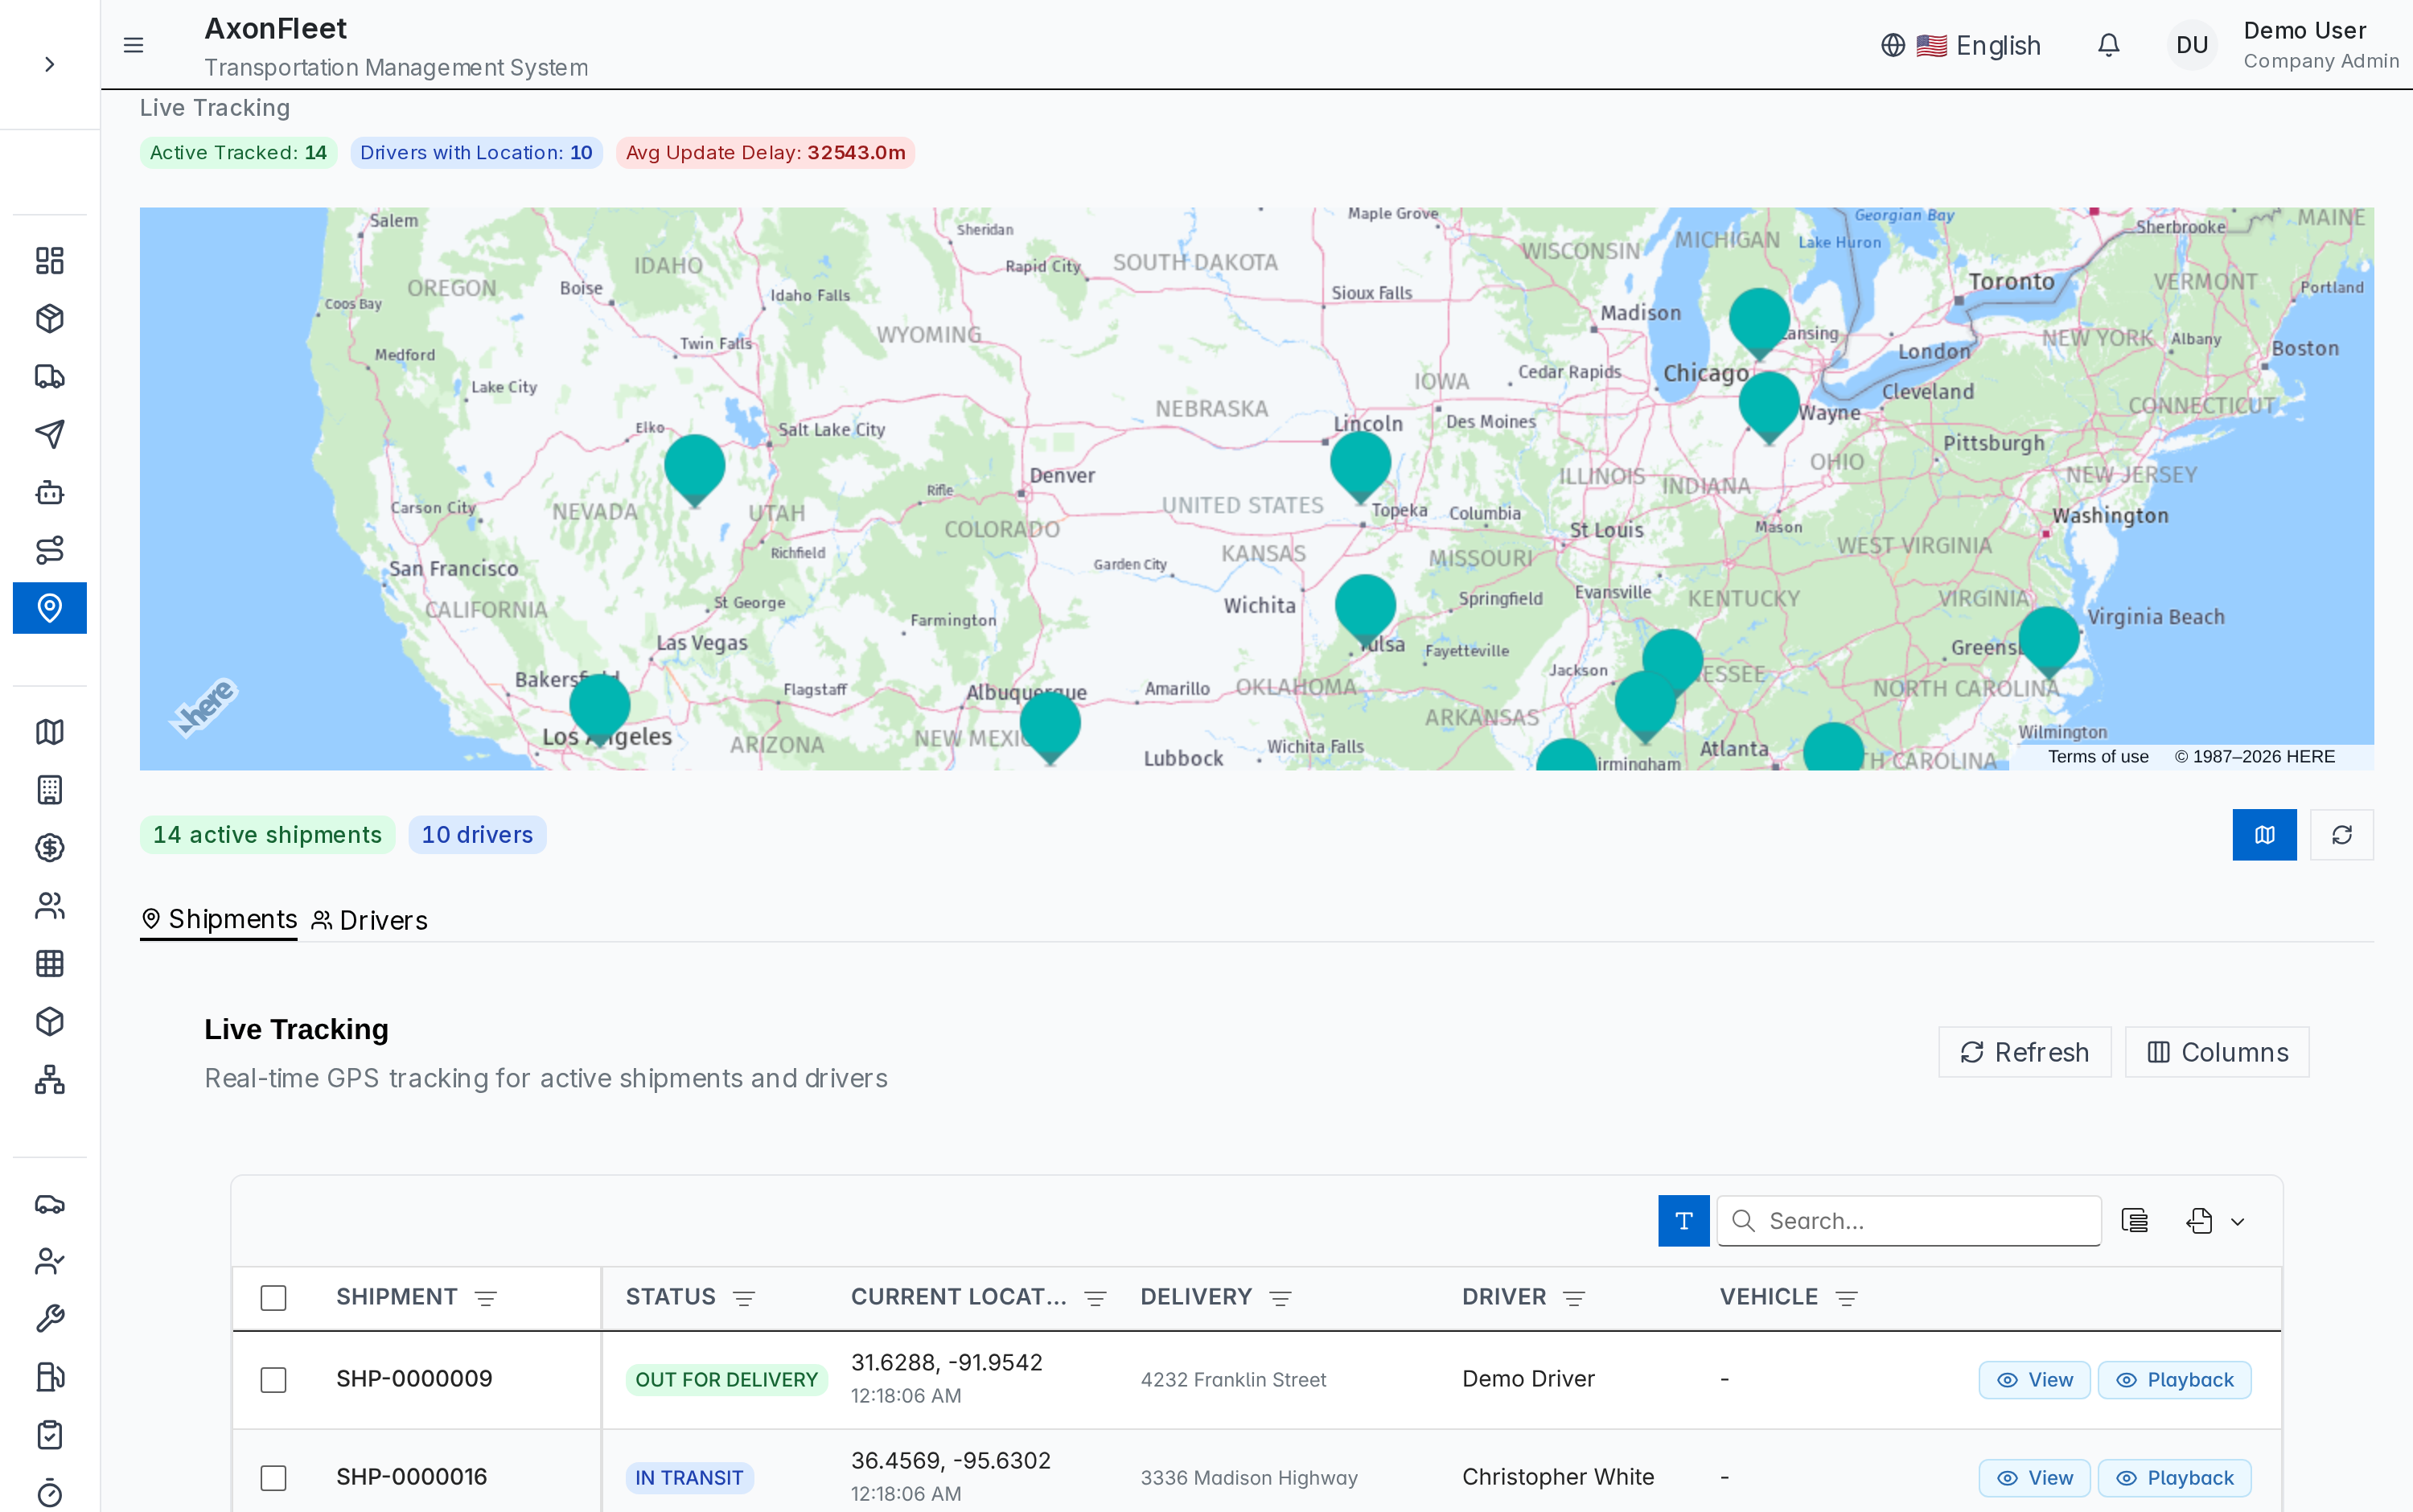Screen dimensions: 2413x1512
Task: Click the 'Avg Update Delay: 32543.0m' badge
Action: 765,153
